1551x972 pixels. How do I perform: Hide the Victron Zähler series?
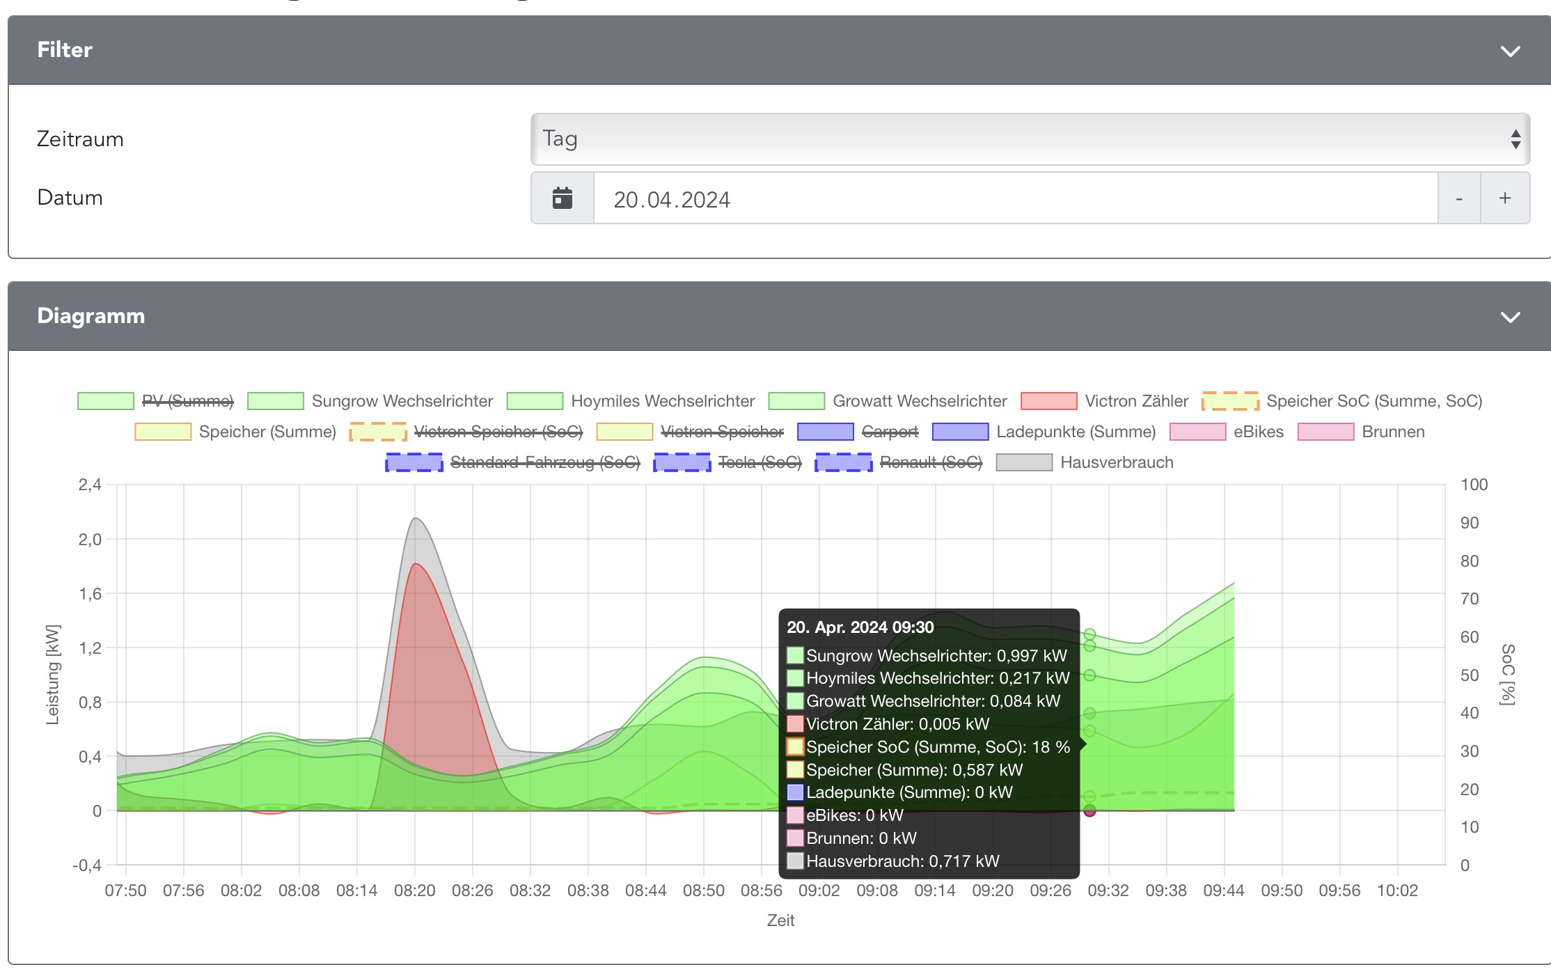1136,401
